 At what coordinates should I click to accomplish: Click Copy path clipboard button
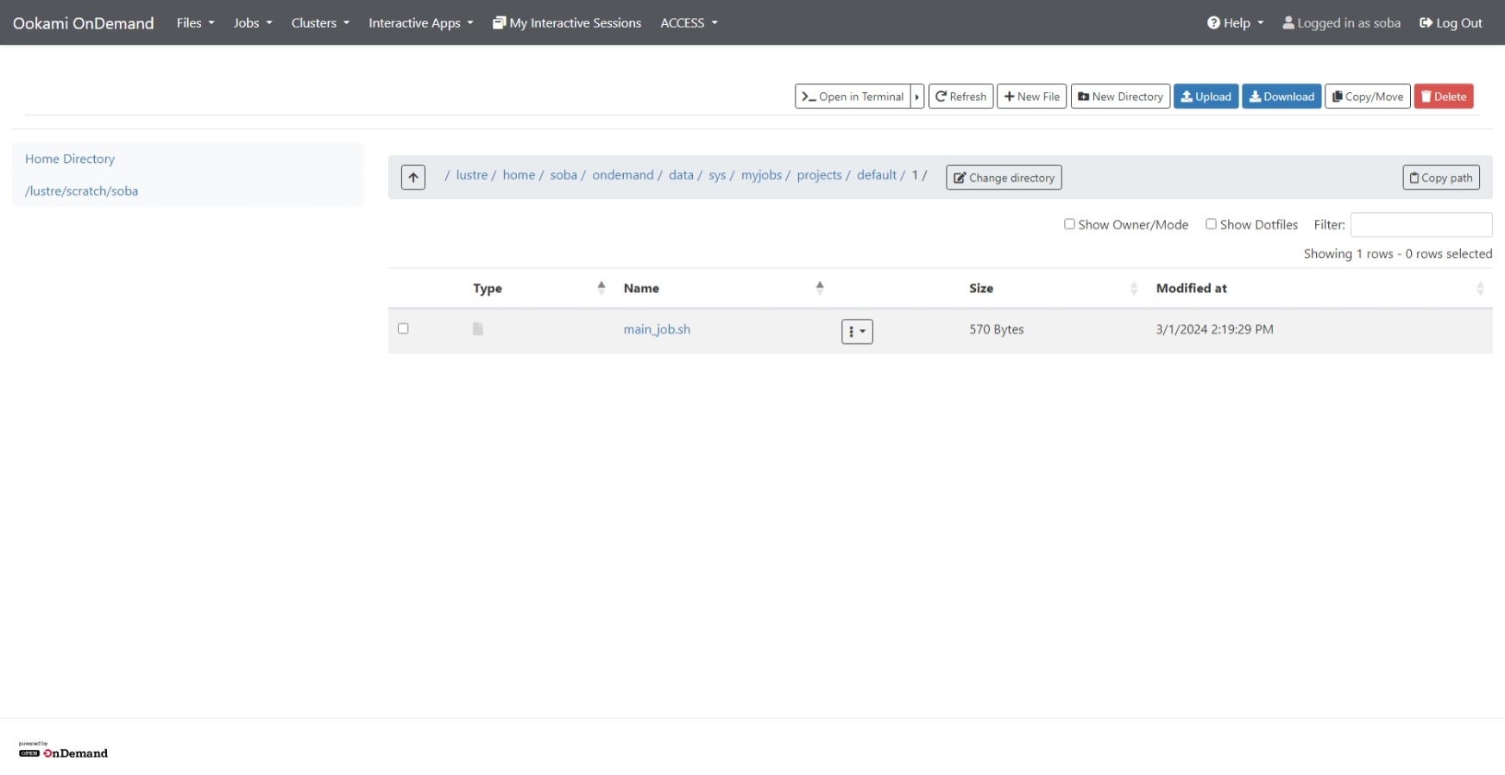coord(1440,178)
